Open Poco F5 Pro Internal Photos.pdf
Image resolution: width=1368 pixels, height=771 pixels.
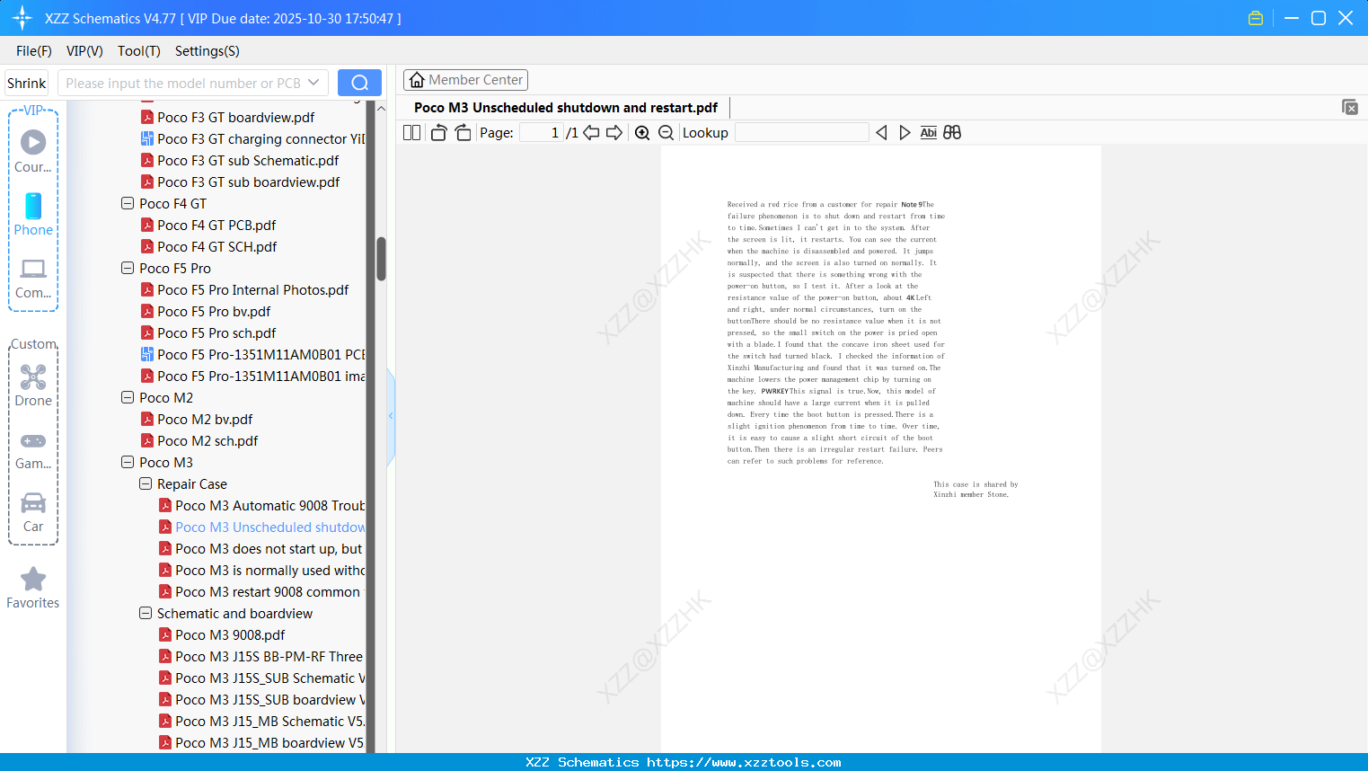[x=244, y=290]
